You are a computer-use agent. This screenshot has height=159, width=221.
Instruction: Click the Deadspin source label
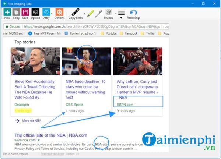pos(22,105)
